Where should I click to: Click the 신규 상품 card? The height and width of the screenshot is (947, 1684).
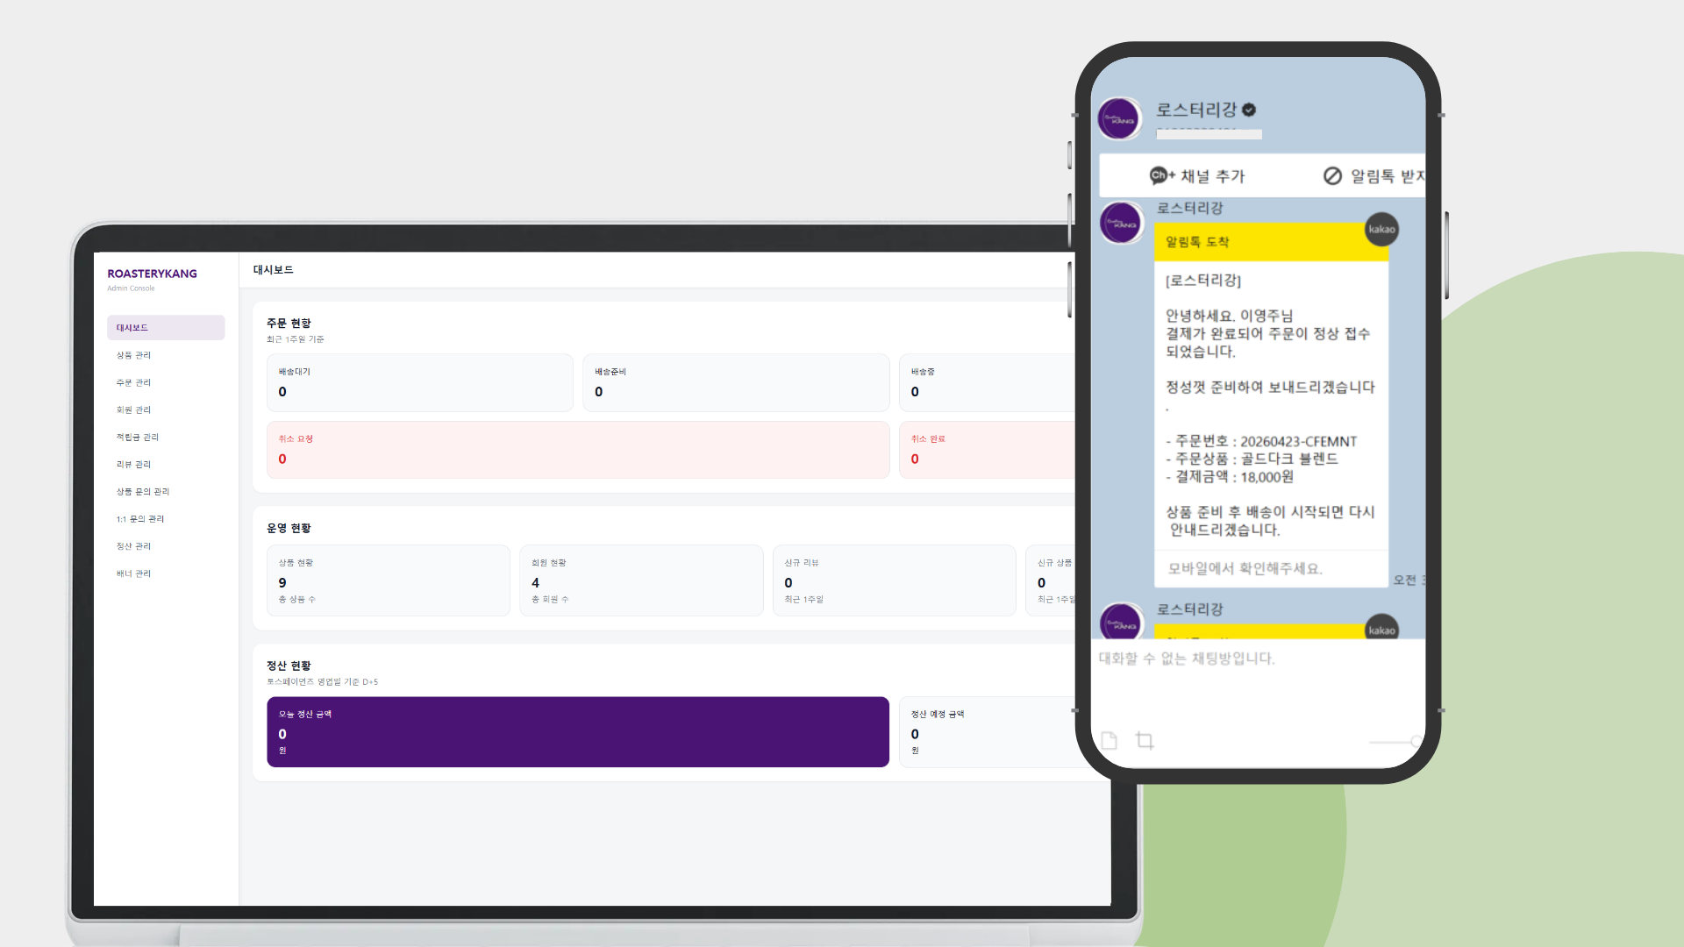[1051, 580]
